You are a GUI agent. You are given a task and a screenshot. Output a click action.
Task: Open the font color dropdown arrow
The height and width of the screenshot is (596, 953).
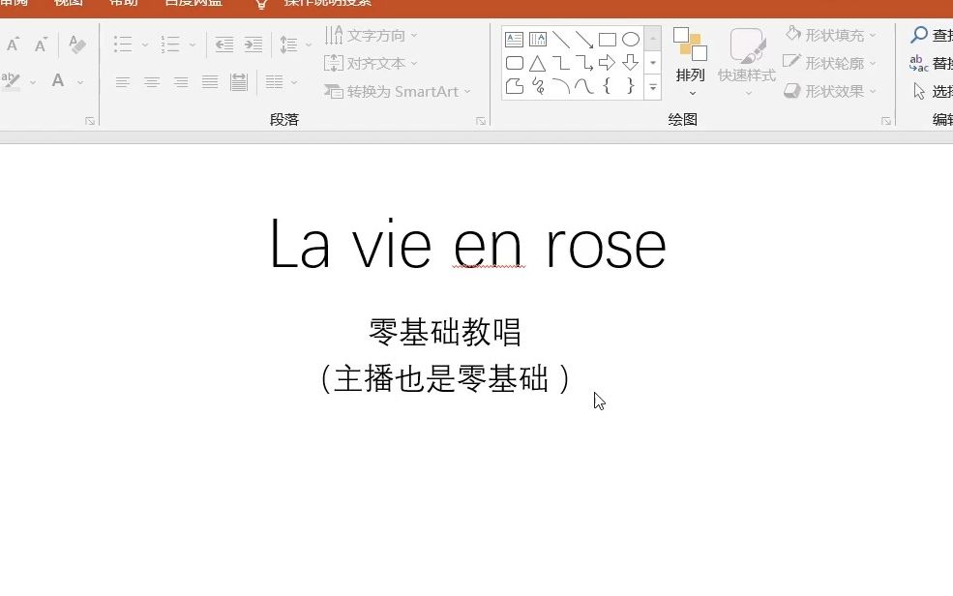point(80,82)
